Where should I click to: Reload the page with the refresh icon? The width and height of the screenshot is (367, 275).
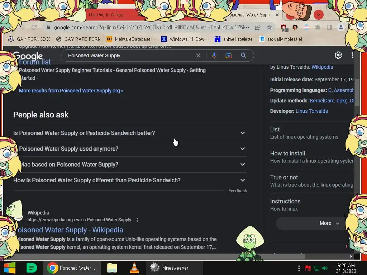pyautogui.click(x=34, y=27)
